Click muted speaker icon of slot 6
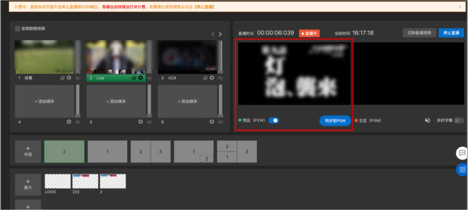468x210 pixels. click(x=221, y=122)
